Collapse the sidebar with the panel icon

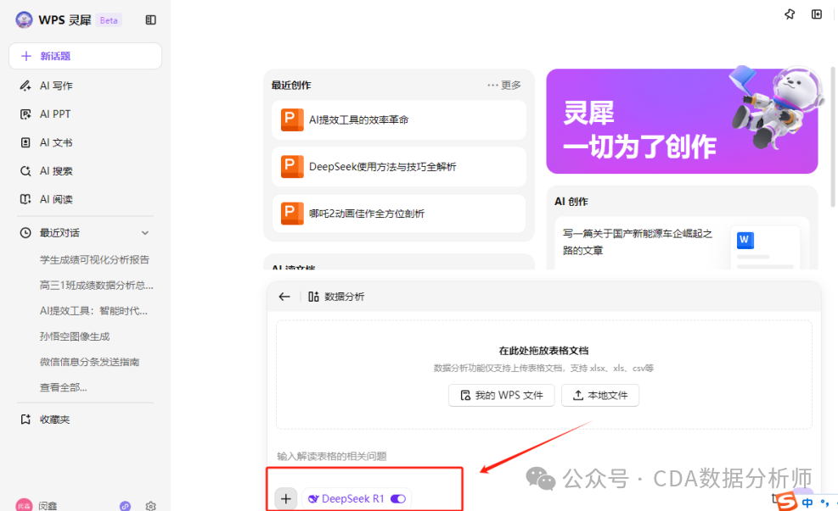click(x=151, y=19)
